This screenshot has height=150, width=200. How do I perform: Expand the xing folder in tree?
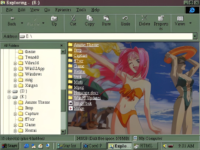click(15, 80)
